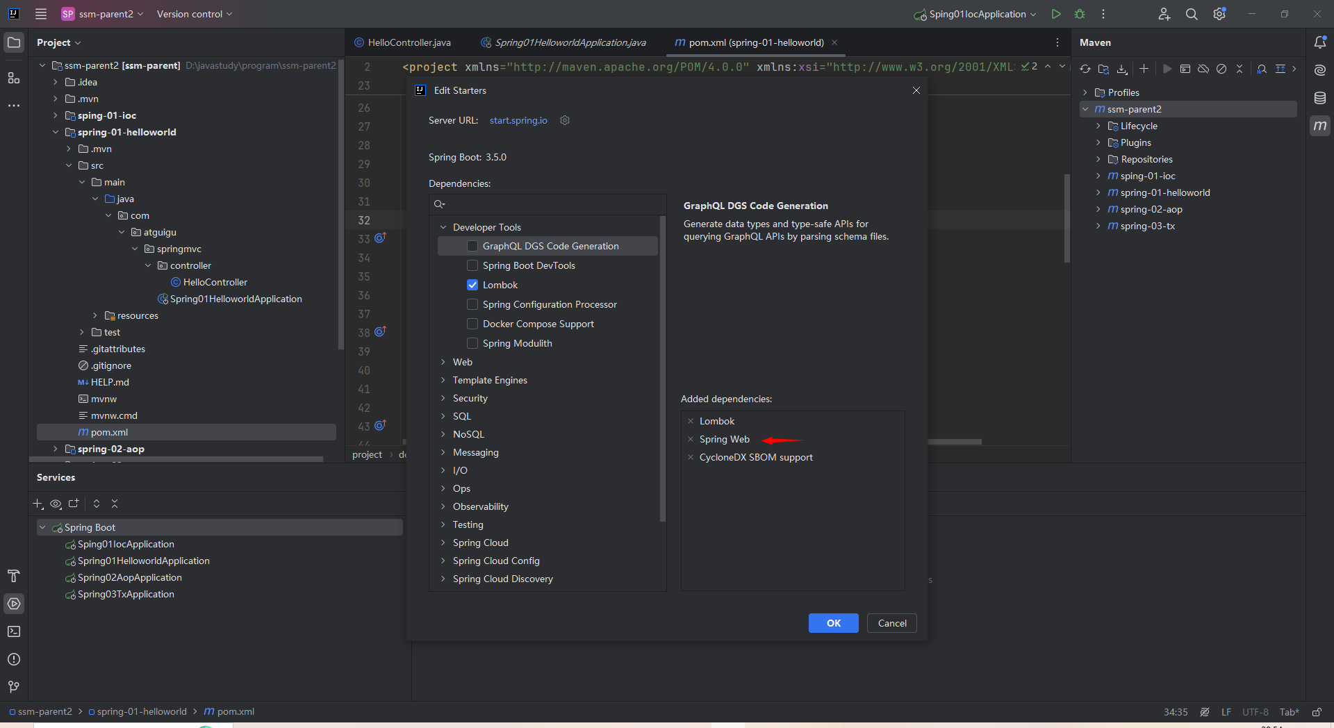The height and width of the screenshot is (728, 1334).
Task: Click LF line separator in status bar
Action: 1226,712
